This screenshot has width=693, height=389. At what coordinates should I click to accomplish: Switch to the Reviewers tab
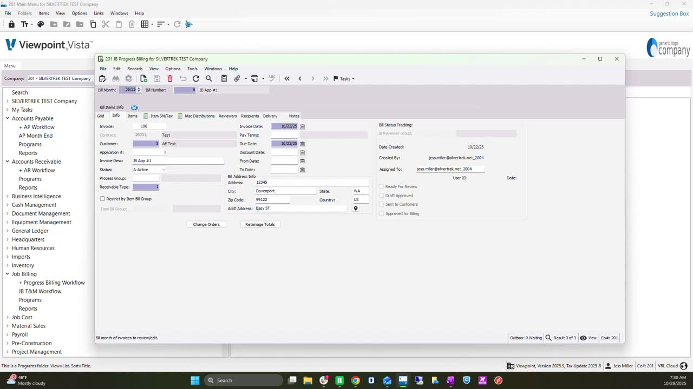click(x=228, y=116)
